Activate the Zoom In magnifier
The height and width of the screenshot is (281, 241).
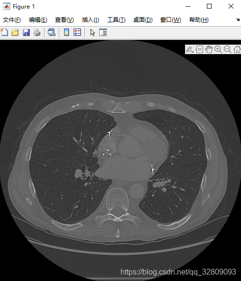(218, 49)
